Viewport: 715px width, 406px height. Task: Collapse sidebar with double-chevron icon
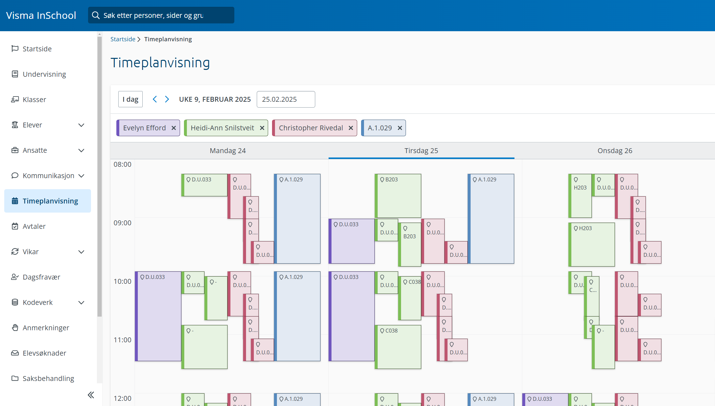pyautogui.click(x=91, y=395)
